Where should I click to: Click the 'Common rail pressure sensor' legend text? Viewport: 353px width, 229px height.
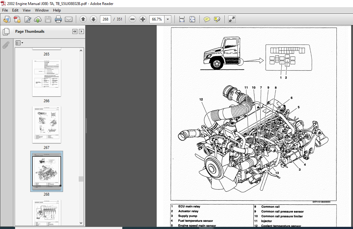pos(282,212)
